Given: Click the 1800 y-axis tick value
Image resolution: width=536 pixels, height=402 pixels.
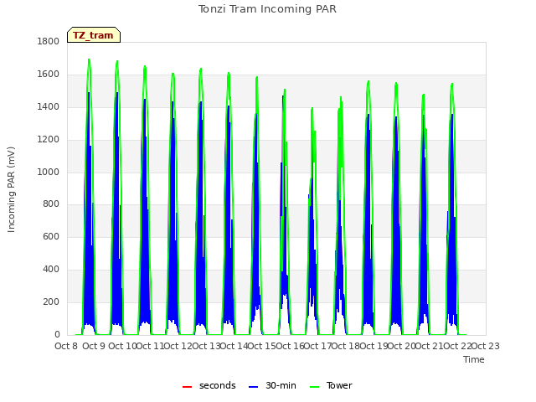Looking at the screenshot, I should [49, 41].
